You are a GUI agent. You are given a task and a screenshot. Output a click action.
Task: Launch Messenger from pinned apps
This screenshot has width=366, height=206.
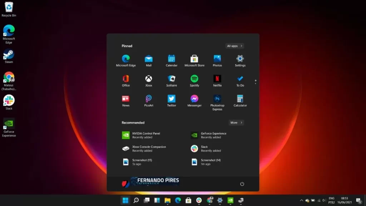pyautogui.click(x=194, y=101)
